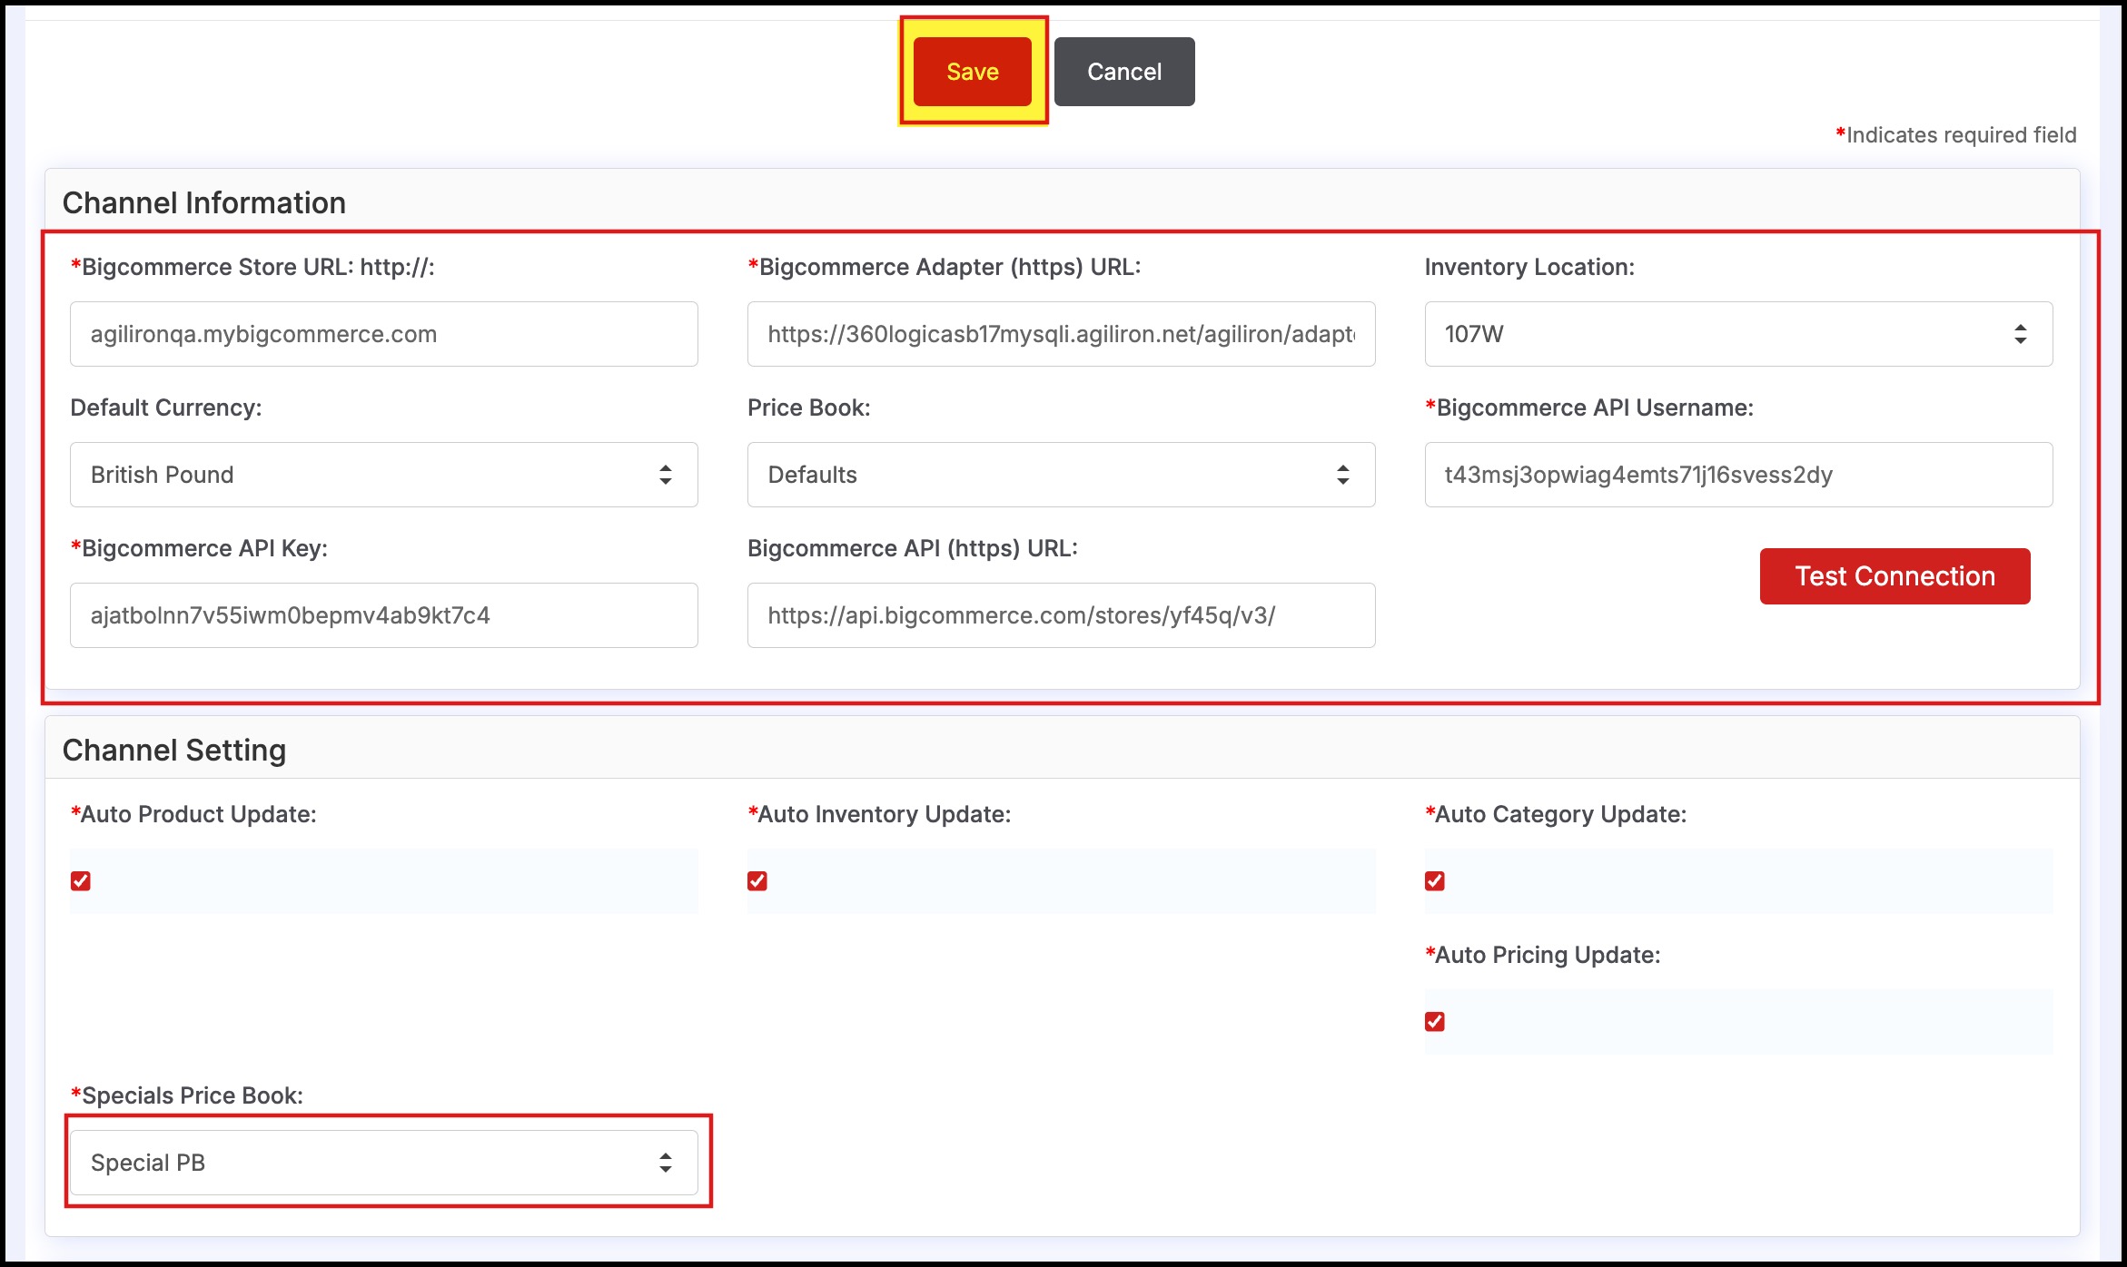
Task: Click the 'Auto Category Update:' label
Action: click(x=1556, y=815)
